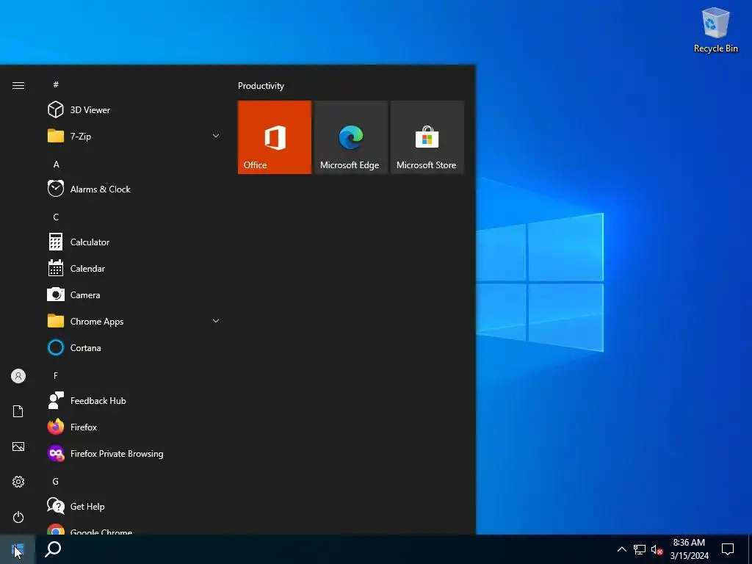Click the 'G' letter header
The width and height of the screenshot is (752, 564).
(x=56, y=481)
